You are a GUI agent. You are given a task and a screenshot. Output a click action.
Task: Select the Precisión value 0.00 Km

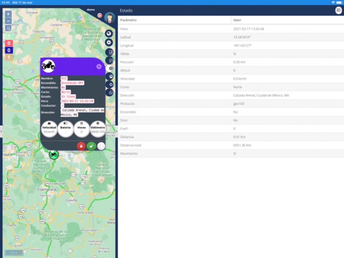click(x=239, y=62)
